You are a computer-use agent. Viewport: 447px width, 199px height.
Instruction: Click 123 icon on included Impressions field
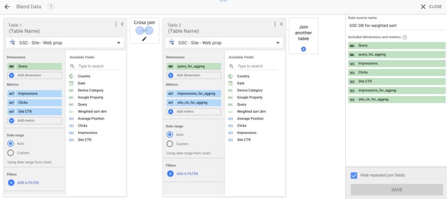click(352, 64)
